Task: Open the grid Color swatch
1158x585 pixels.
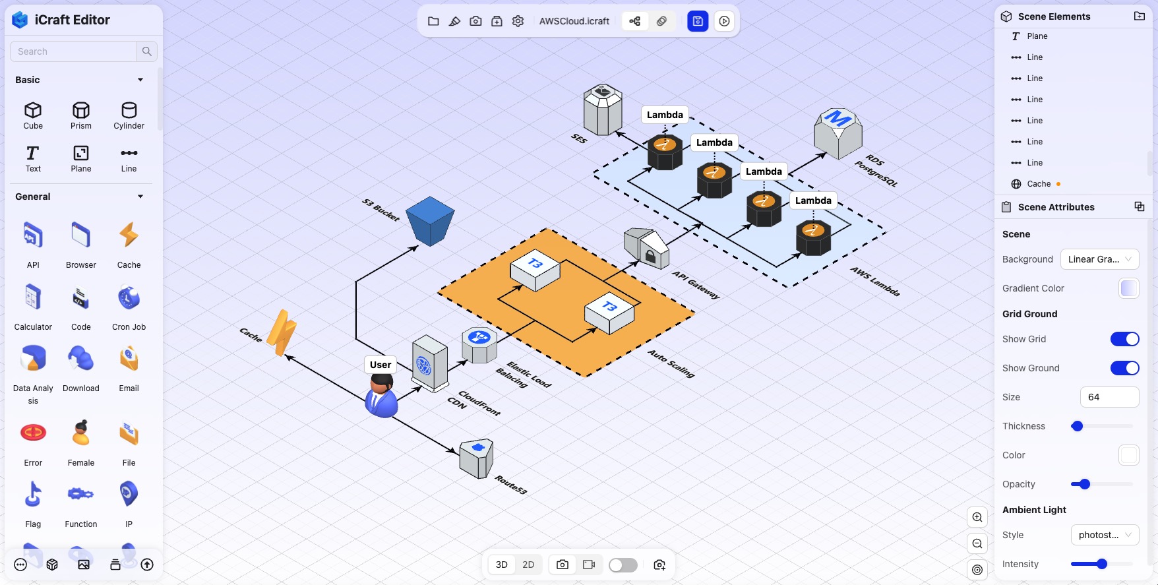Action: click(1129, 455)
